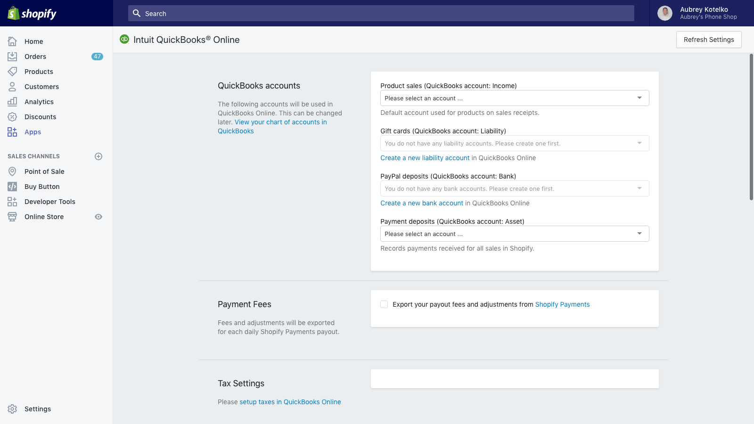The height and width of the screenshot is (424, 754).
Task: Click the Analytics bar chart icon
Action: 13,102
